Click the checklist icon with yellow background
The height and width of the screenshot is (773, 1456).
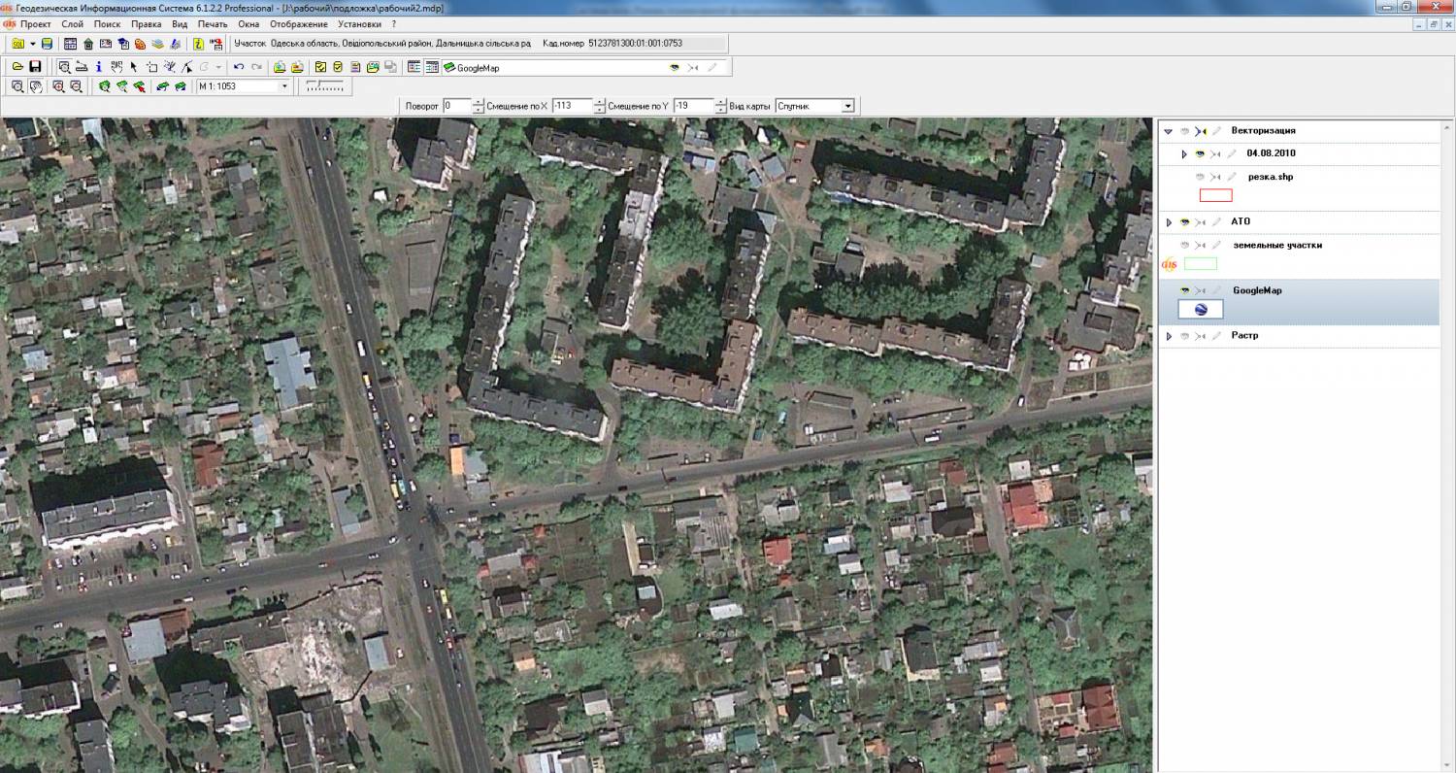pos(320,67)
